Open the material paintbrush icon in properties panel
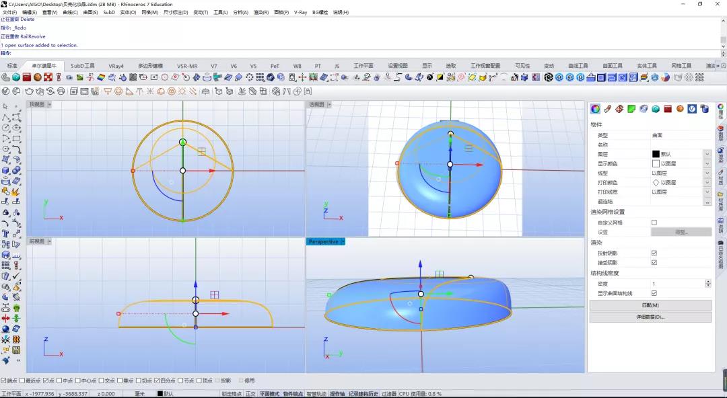The width and height of the screenshot is (727, 398). [x=607, y=109]
